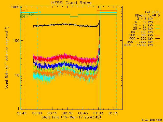Click the orange swatch for 800 - 7000 keV

coord(158,42)
